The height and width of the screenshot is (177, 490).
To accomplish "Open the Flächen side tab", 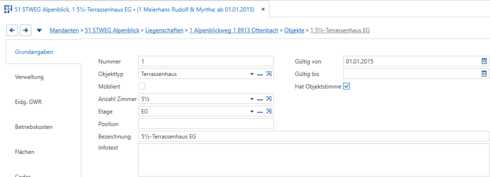I will click(25, 152).
